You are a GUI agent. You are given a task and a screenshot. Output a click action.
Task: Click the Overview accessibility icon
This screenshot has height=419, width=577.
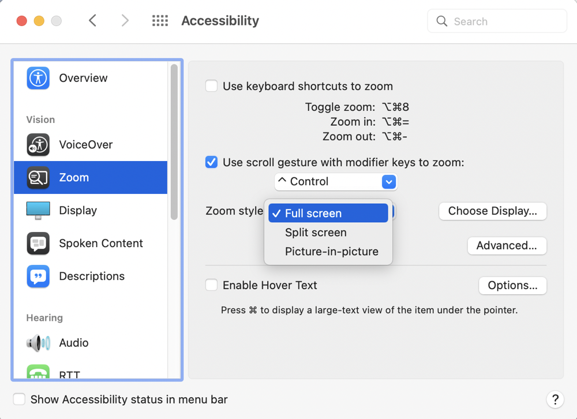[38, 78]
